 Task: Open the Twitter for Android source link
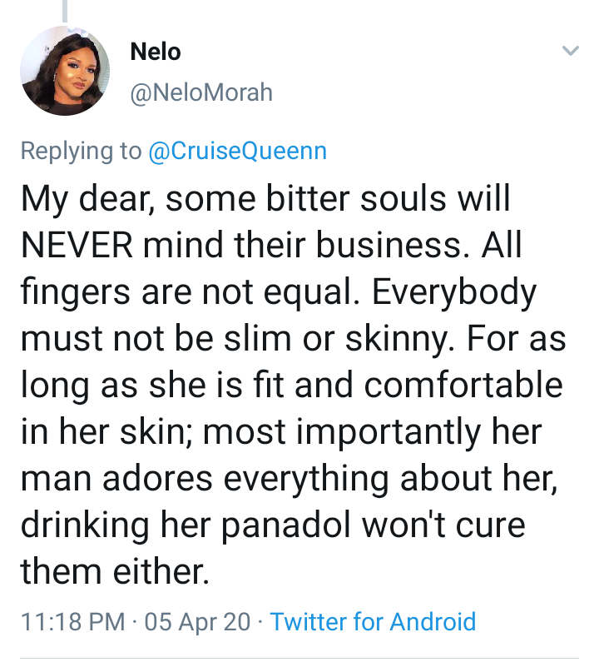click(x=373, y=621)
